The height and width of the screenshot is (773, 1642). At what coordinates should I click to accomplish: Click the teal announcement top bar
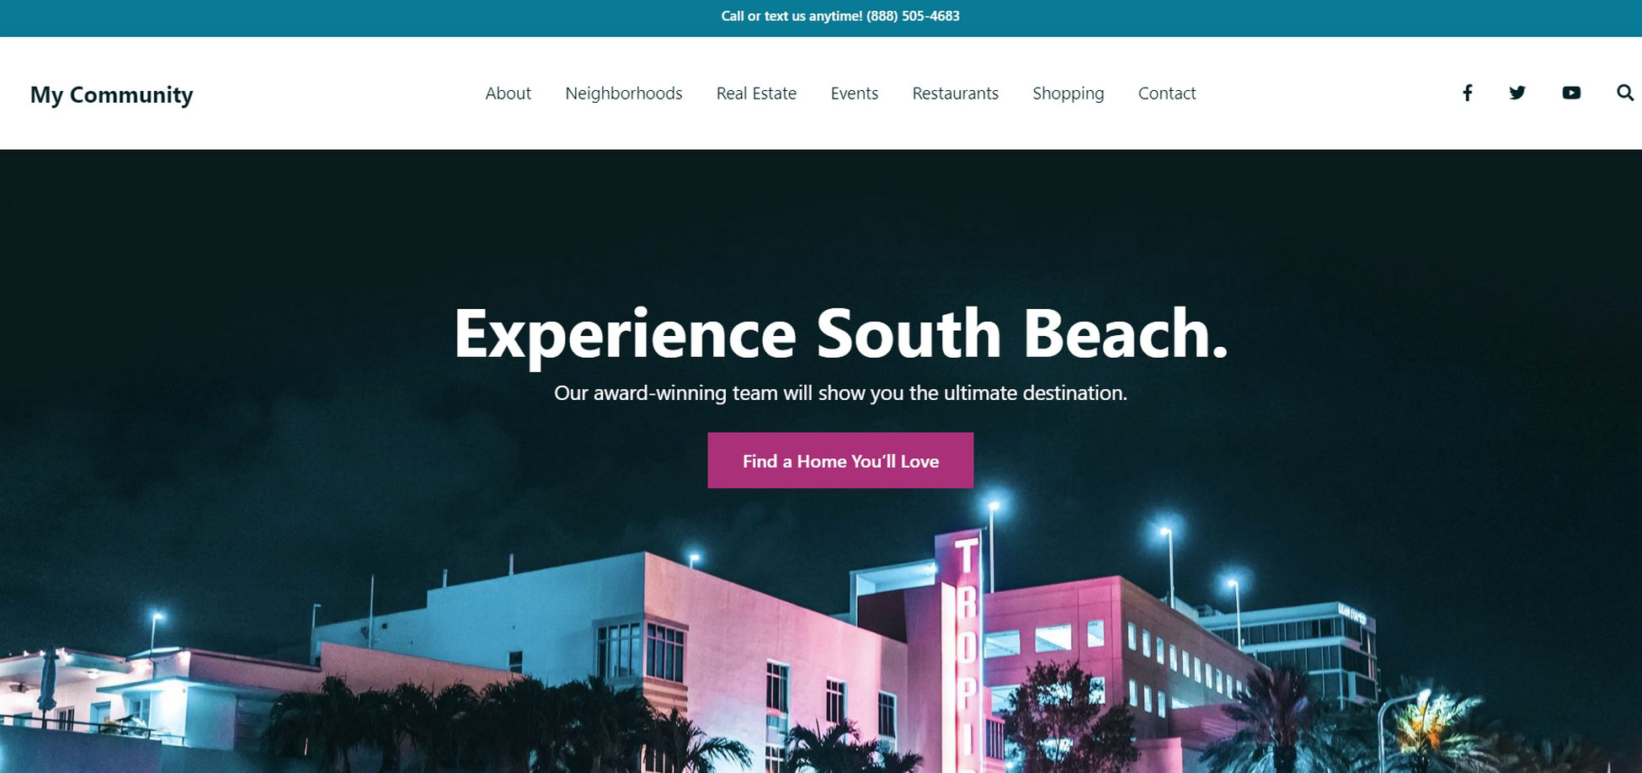tap(821, 18)
